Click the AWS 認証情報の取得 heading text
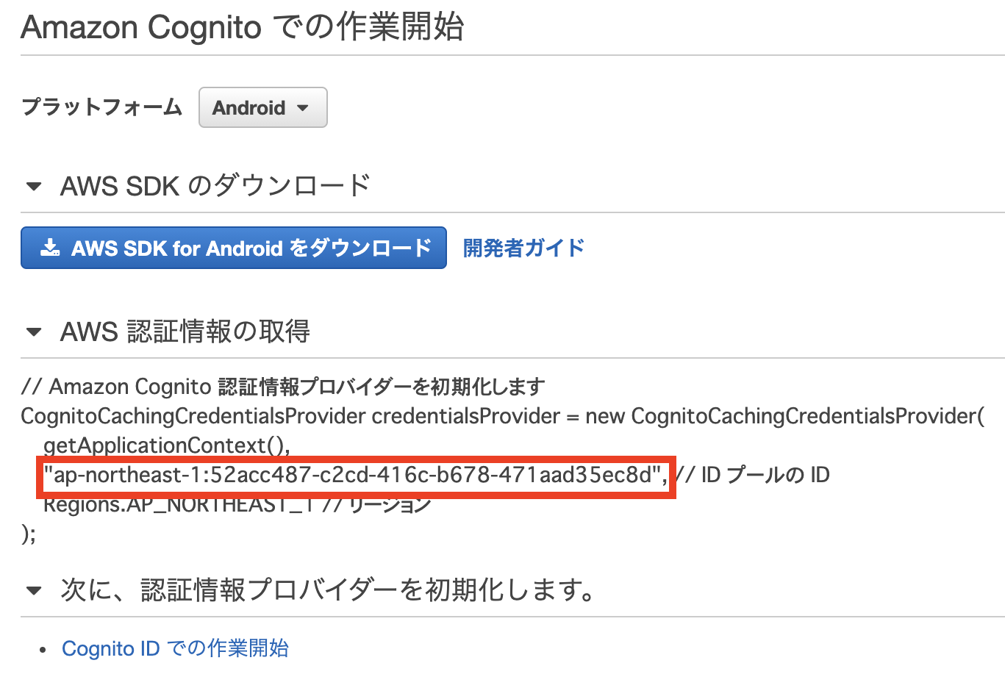 coord(185,332)
